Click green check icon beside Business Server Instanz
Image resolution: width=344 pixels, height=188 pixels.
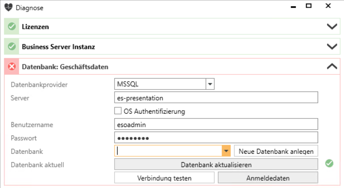12,46
